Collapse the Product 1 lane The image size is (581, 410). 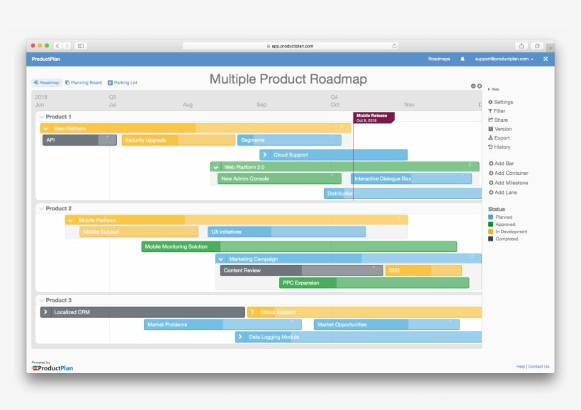point(42,117)
